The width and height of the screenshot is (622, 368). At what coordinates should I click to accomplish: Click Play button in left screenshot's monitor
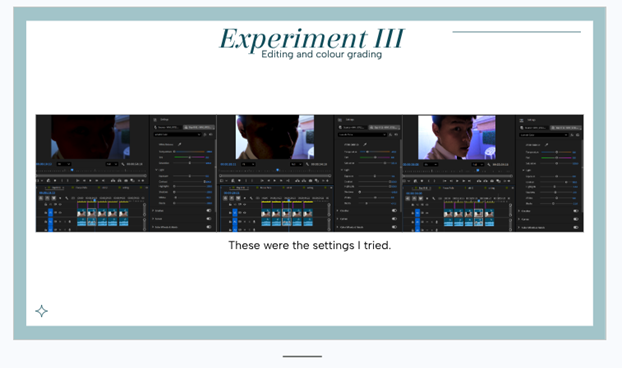90,181
